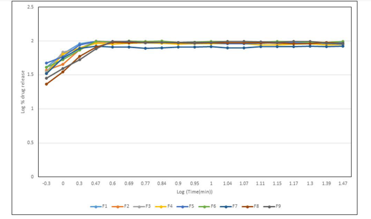
Task: Click the F2 data point at 0
Action: point(63,64)
